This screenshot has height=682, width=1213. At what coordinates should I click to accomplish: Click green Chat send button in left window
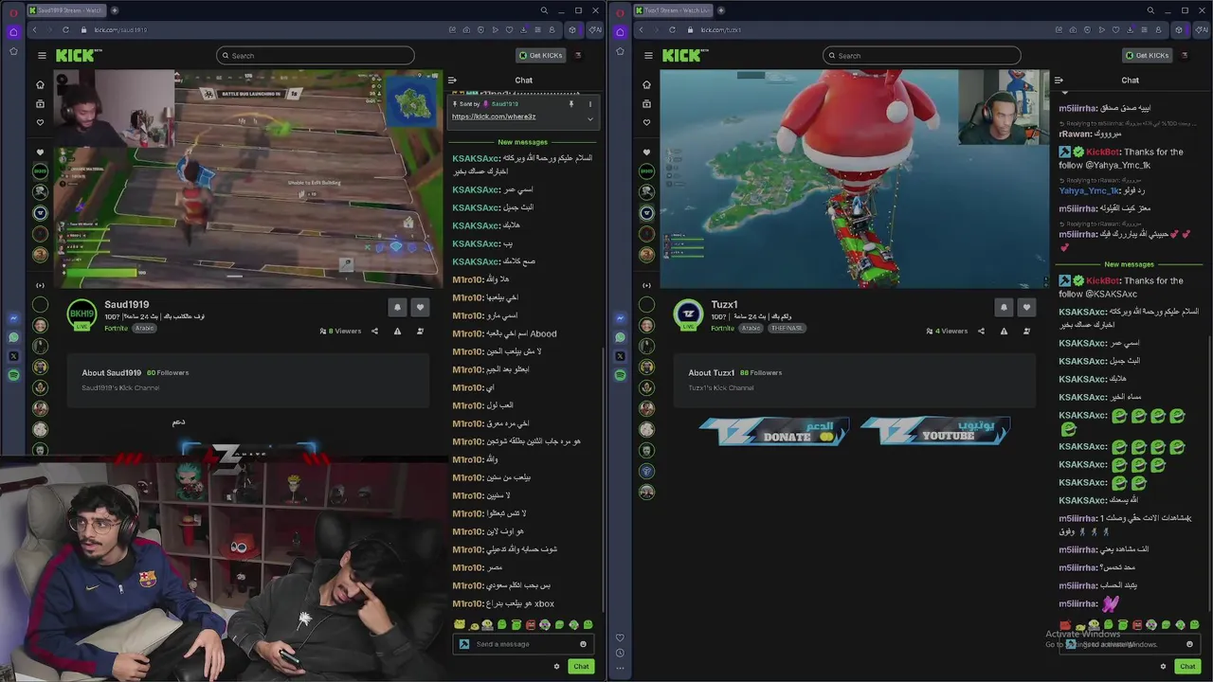(x=581, y=666)
